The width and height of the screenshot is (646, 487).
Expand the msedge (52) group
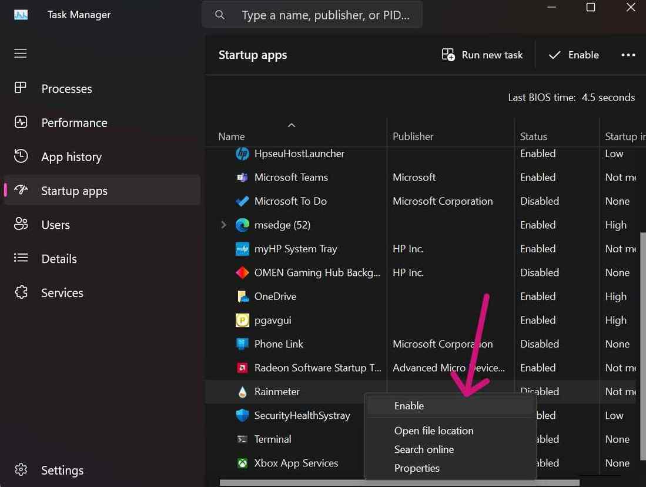pos(223,225)
